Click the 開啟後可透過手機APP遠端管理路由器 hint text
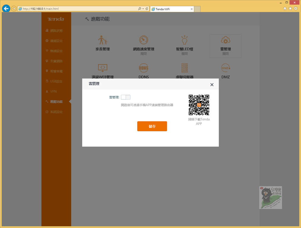 tap(147, 105)
